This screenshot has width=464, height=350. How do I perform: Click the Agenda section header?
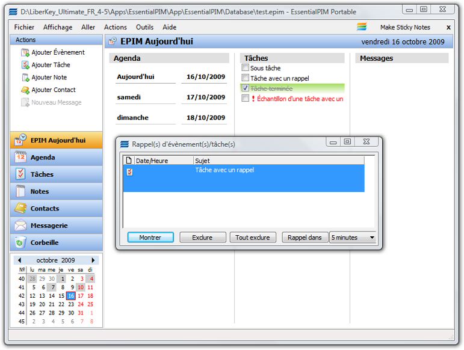tap(169, 58)
